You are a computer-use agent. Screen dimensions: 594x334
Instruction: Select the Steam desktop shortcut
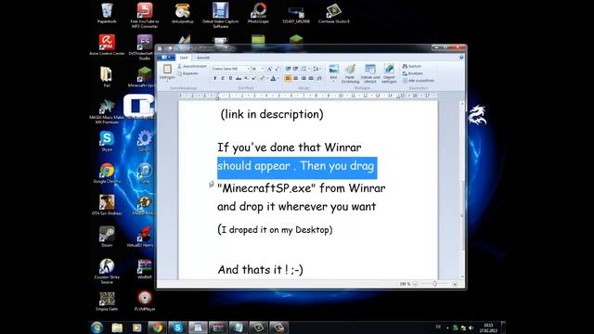point(107,237)
